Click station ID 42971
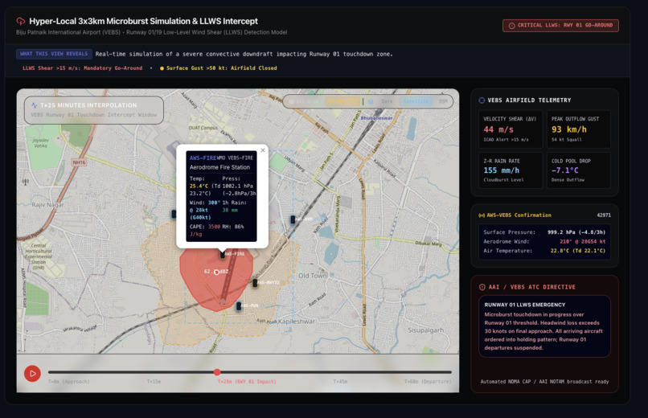648x418 pixels. click(604, 215)
